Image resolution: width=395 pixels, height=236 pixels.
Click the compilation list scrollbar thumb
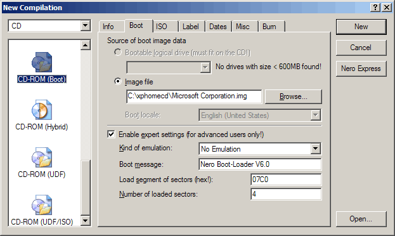(86, 188)
